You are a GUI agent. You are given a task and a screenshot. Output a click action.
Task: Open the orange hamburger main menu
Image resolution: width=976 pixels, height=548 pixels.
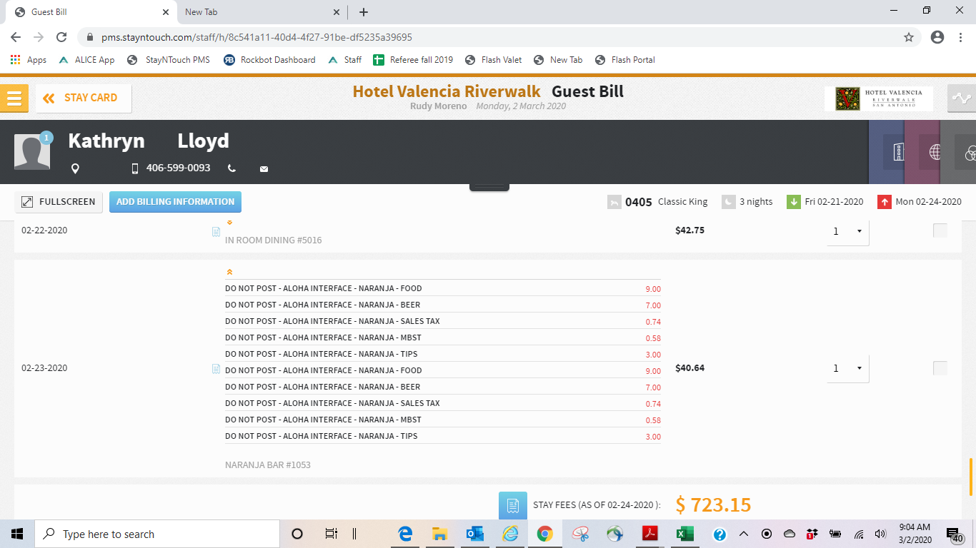pos(14,98)
